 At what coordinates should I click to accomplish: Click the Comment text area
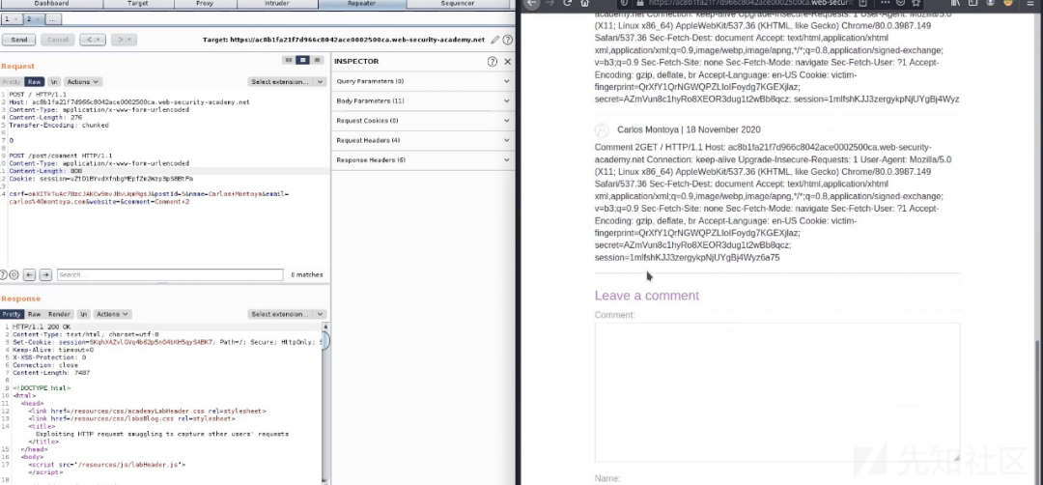click(x=776, y=392)
